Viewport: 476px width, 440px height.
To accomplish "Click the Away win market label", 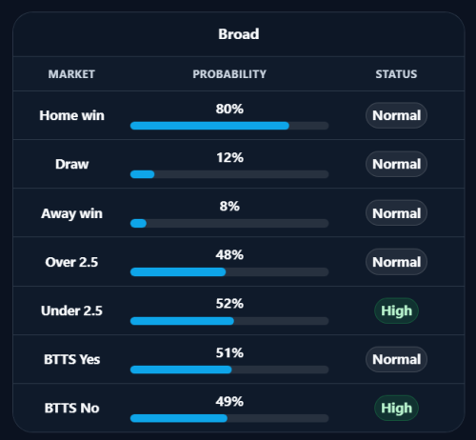I will point(71,213).
